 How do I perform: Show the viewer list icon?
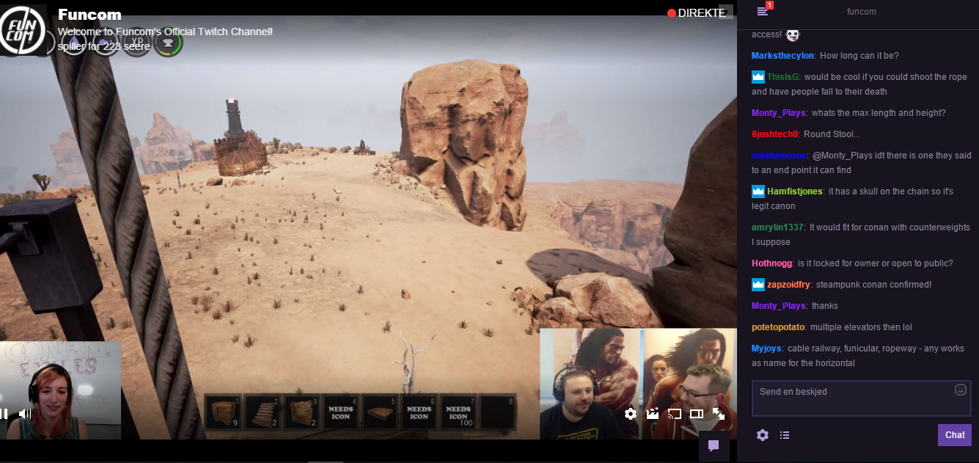[x=785, y=435]
